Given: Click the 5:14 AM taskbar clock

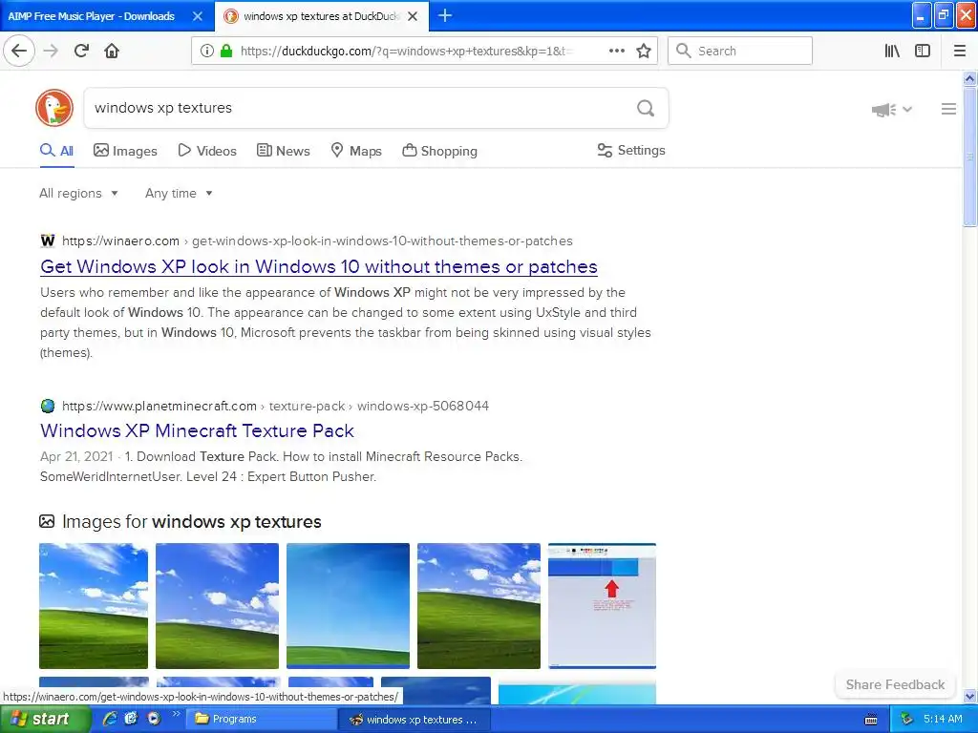Looking at the screenshot, I should tap(943, 719).
